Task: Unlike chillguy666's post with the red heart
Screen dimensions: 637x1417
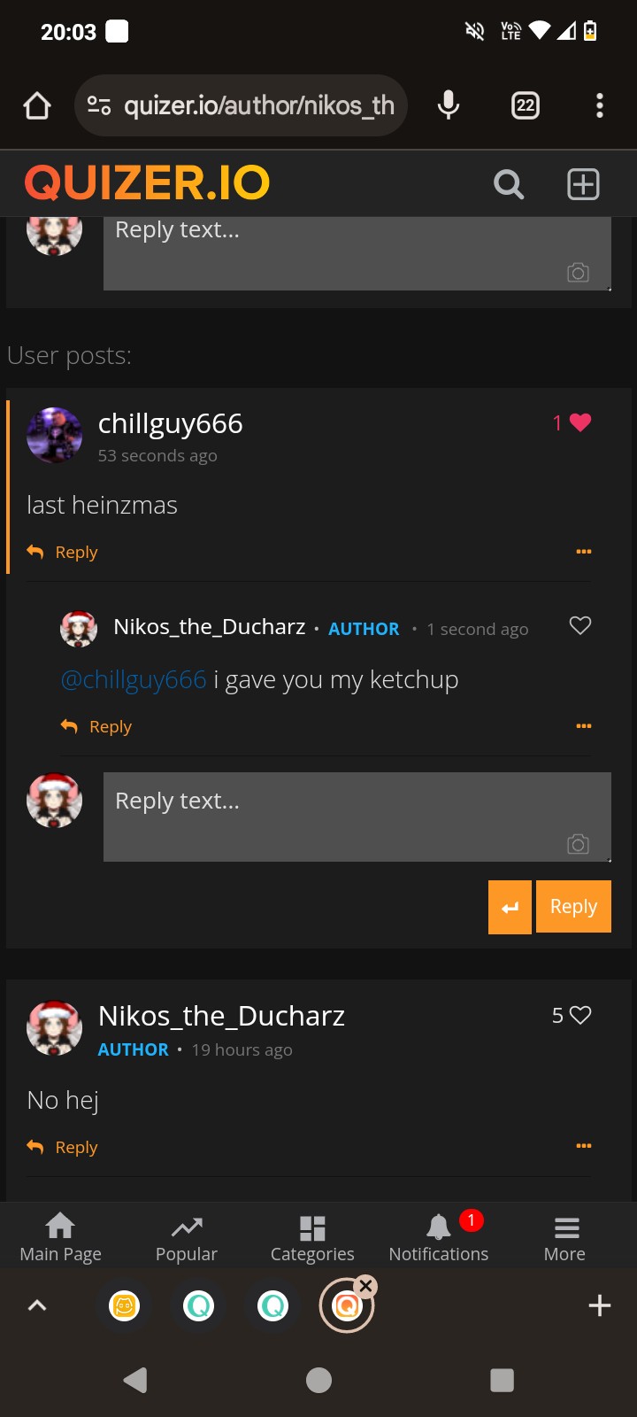Action: pyautogui.click(x=580, y=422)
